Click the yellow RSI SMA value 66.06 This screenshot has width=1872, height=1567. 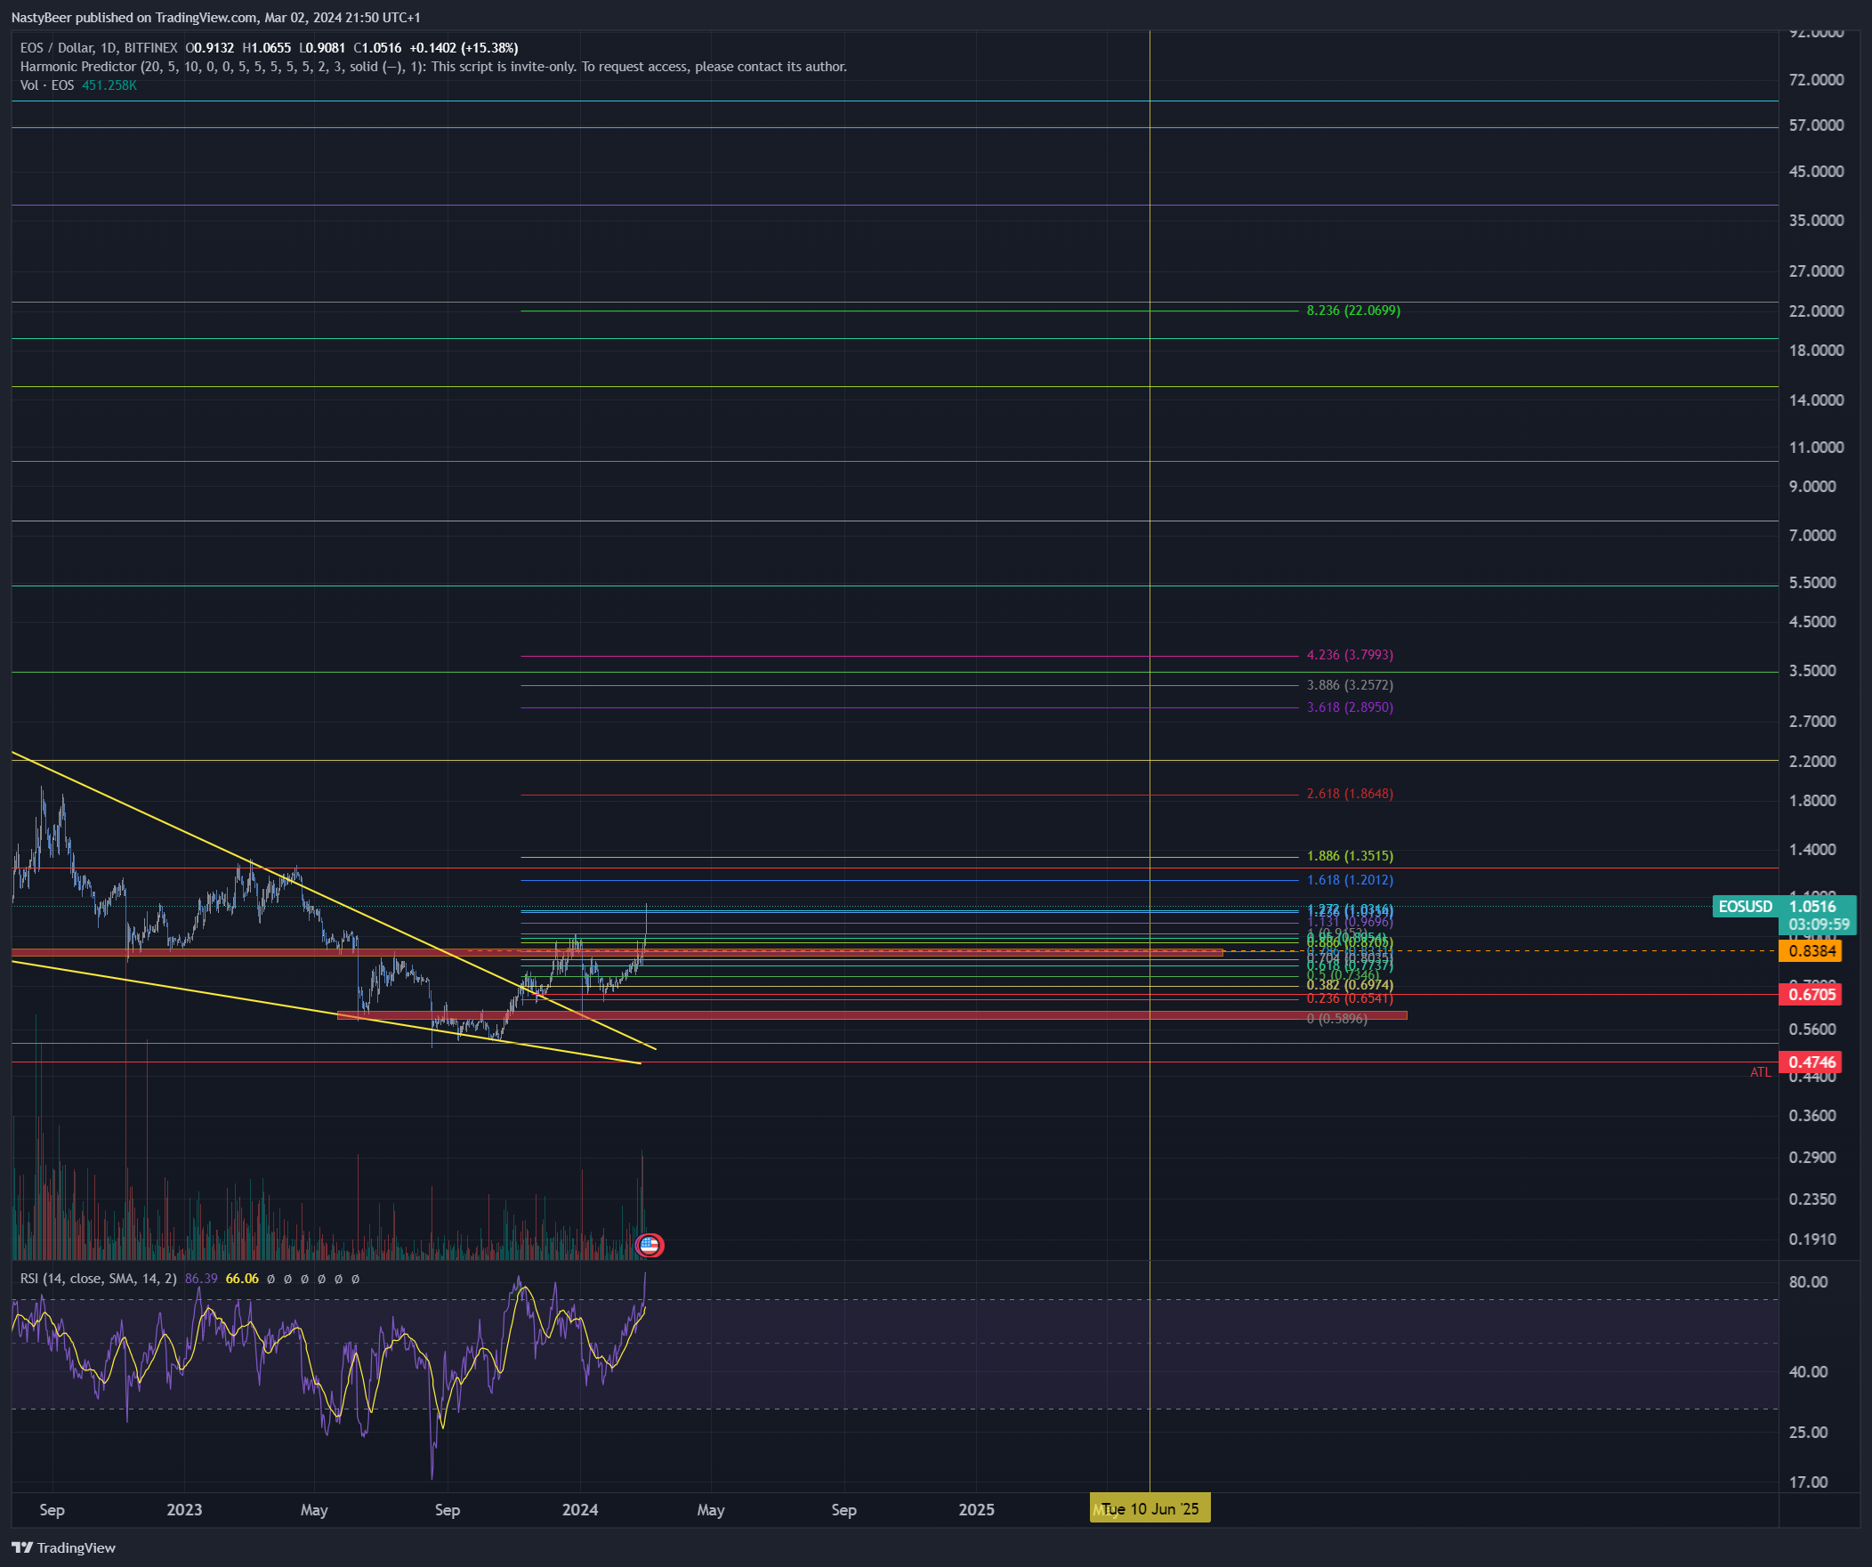pos(242,1278)
